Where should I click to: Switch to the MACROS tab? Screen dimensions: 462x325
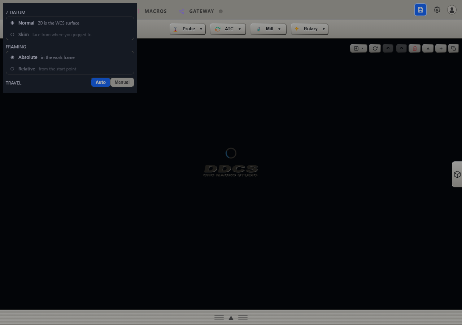click(x=156, y=11)
